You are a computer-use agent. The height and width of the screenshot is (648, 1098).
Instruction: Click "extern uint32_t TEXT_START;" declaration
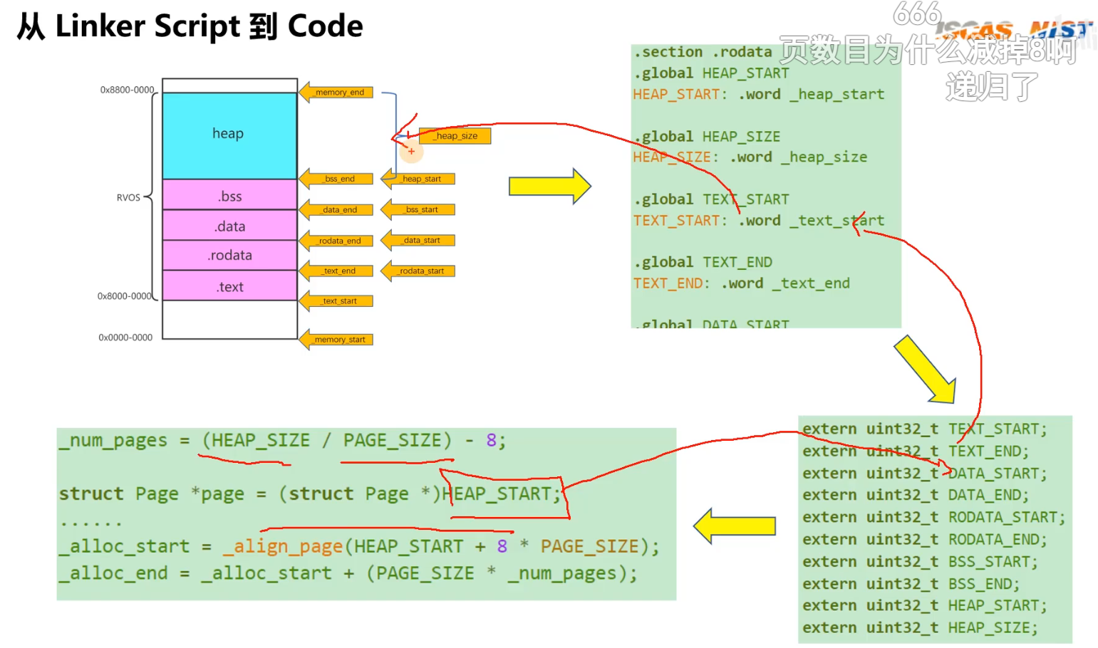click(925, 429)
